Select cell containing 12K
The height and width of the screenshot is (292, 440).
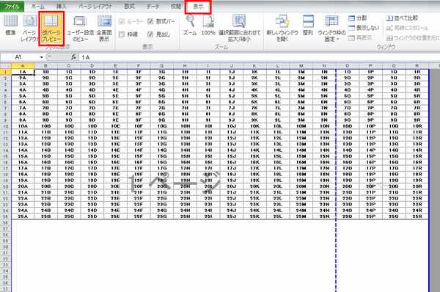[254, 138]
